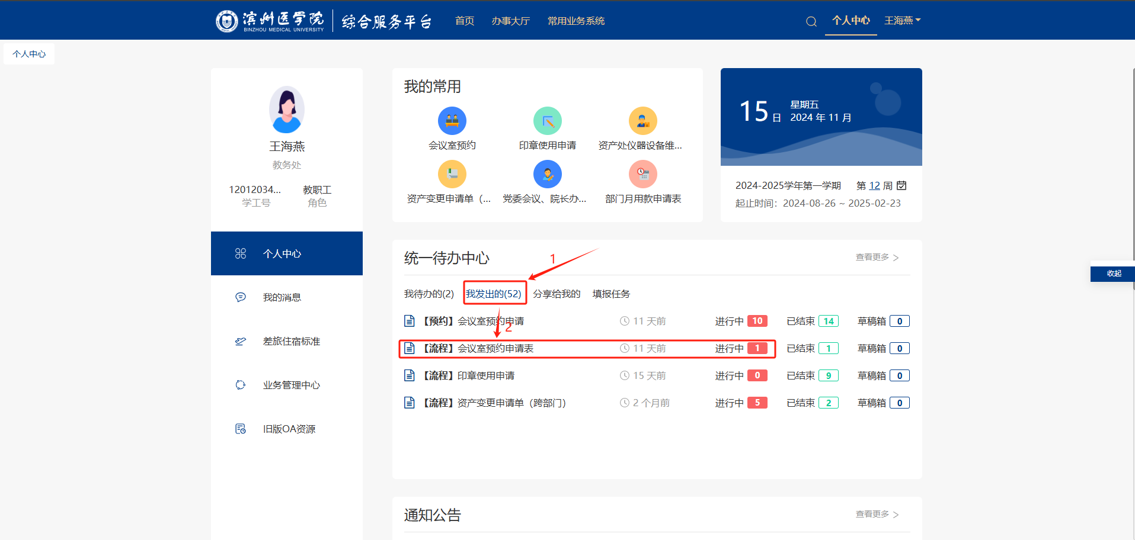Expand 查看更多 in 通知公告

(877, 514)
